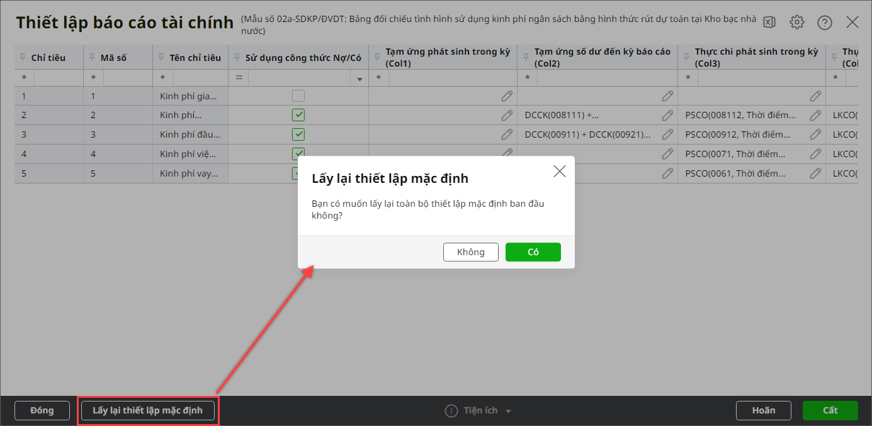Screen dimensions: 872x426
Task: Pin the Mã số column
Action: 93,58
